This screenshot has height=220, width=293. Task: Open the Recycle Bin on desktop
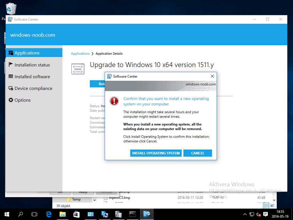pos(11,9)
